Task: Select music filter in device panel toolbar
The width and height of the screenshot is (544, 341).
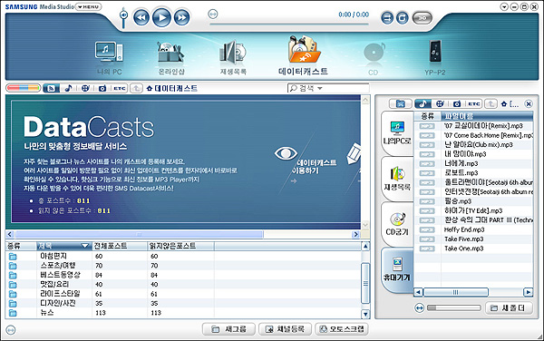Action: [423, 103]
